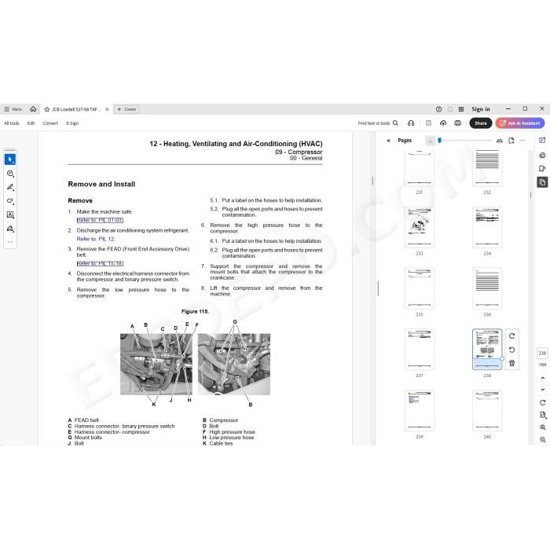Open the apps grid icon
The image size is (550, 550).
[461, 109]
